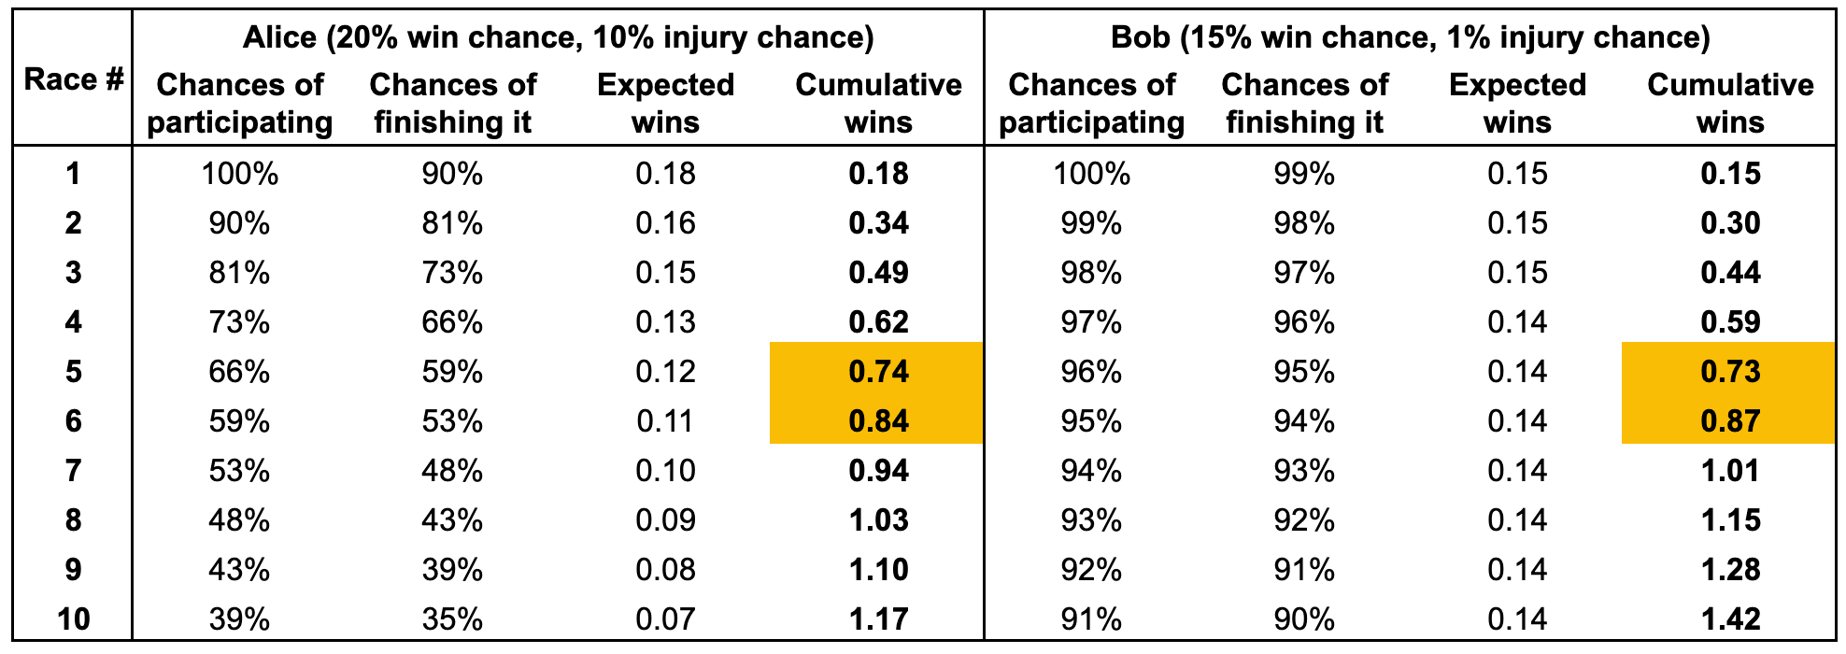Select Alice's 1.03 cumulative wins cell
The width and height of the screenshot is (1846, 654).
[x=878, y=520]
